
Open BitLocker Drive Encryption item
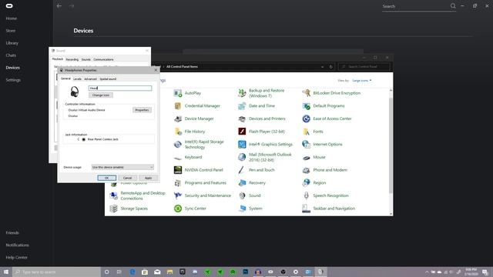click(331, 93)
